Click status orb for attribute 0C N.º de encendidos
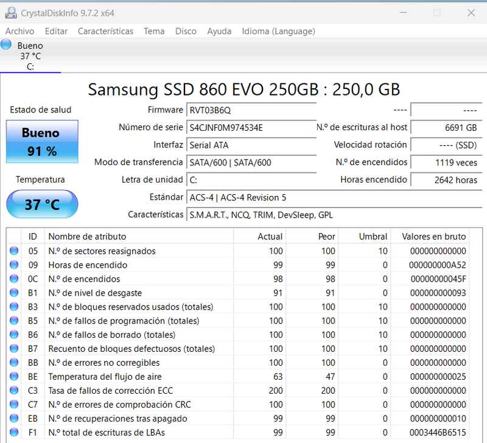Screen dimensions: 487x443 click(14, 279)
